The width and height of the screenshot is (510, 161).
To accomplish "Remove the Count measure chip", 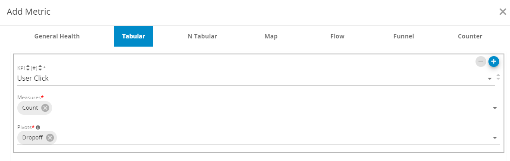I will pyautogui.click(x=45, y=108).
